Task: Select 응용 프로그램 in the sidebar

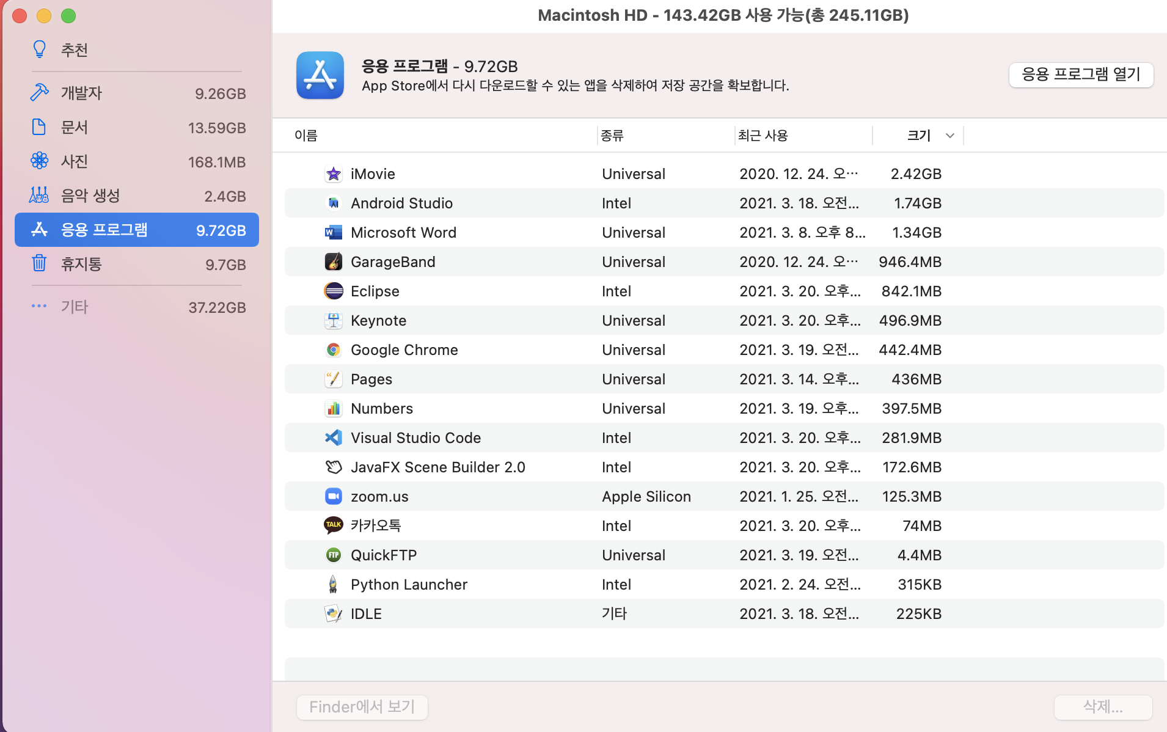Action: tap(137, 230)
